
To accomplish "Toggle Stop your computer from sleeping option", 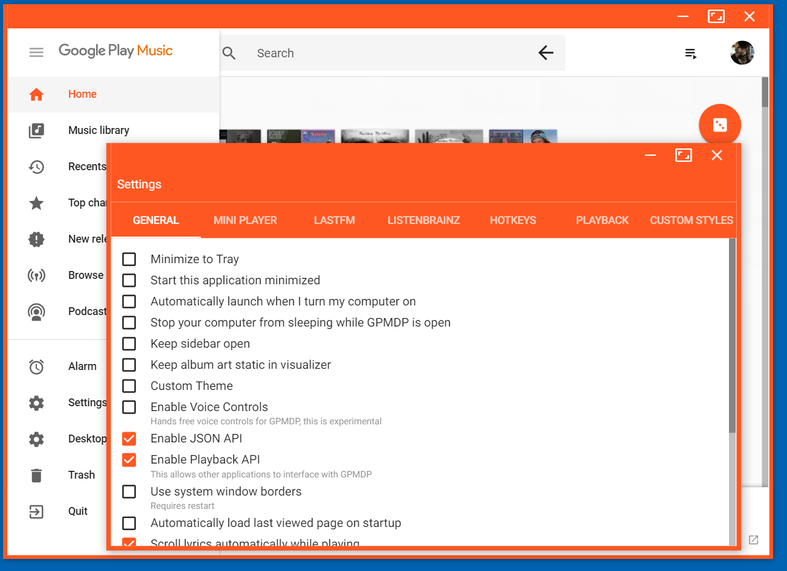I will point(129,322).
